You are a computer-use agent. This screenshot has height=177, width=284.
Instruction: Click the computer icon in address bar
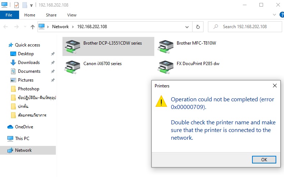[42, 26]
